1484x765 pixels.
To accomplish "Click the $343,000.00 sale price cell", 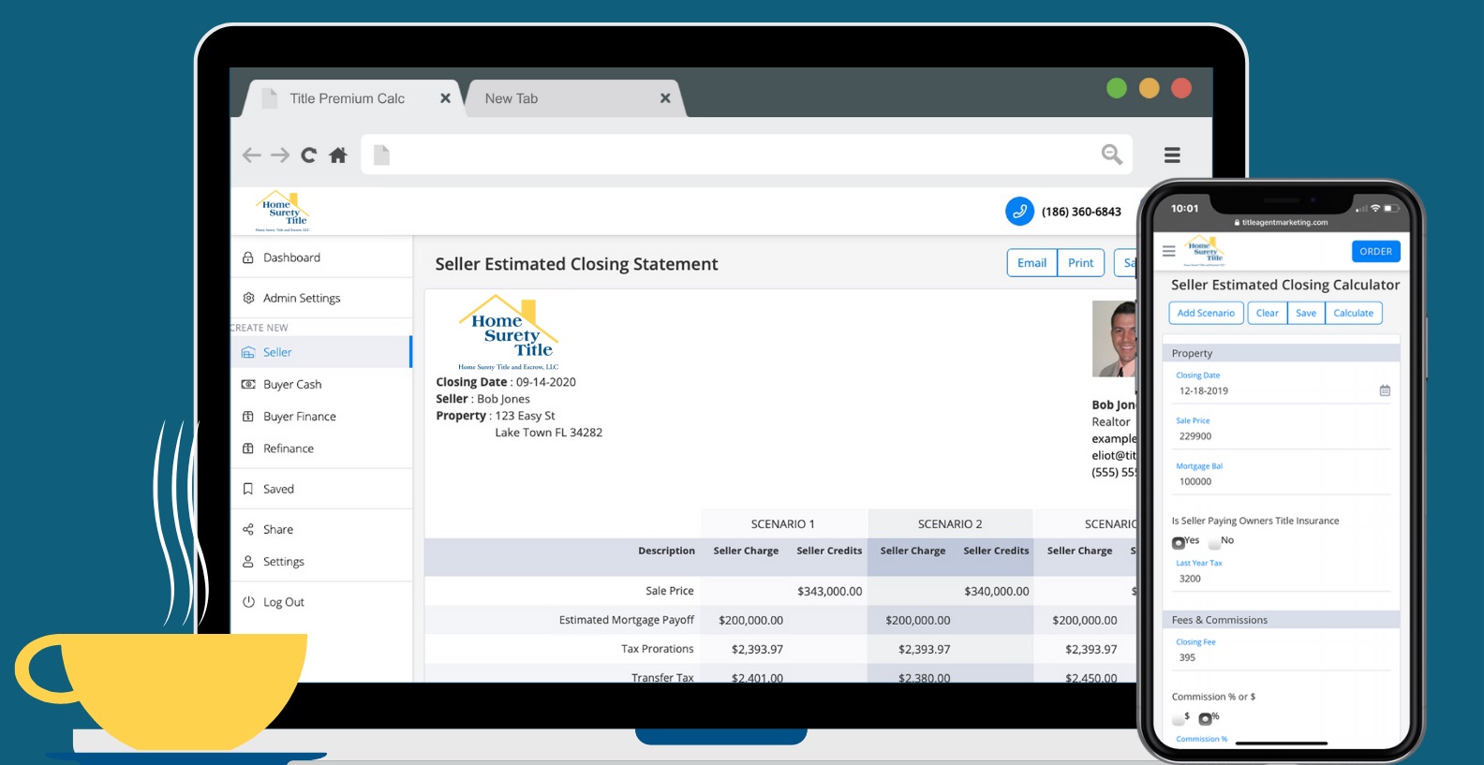I will (x=829, y=591).
